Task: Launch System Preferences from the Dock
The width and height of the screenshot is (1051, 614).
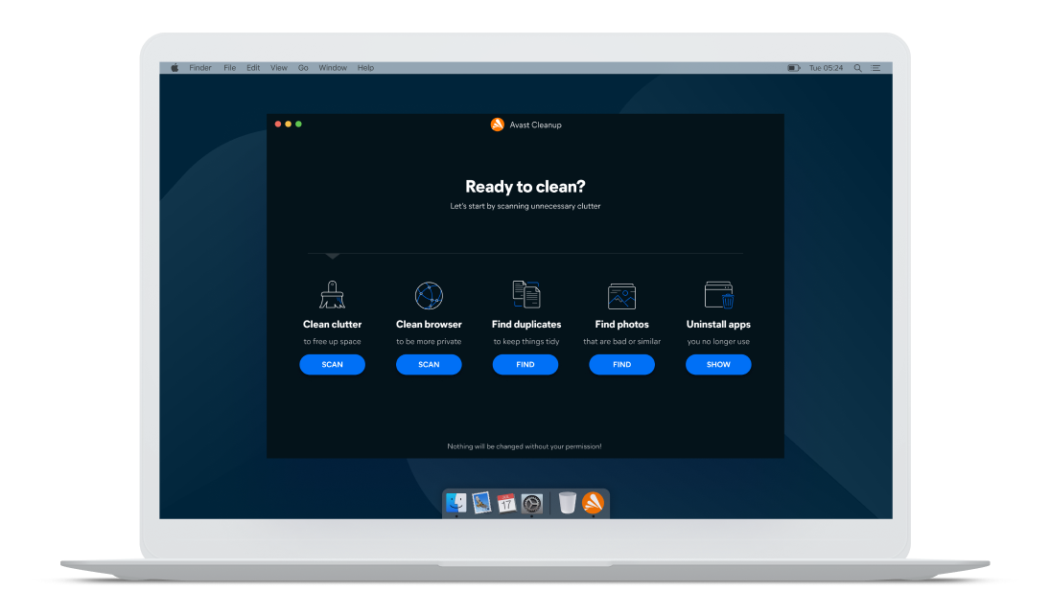Action: pyautogui.click(x=532, y=502)
